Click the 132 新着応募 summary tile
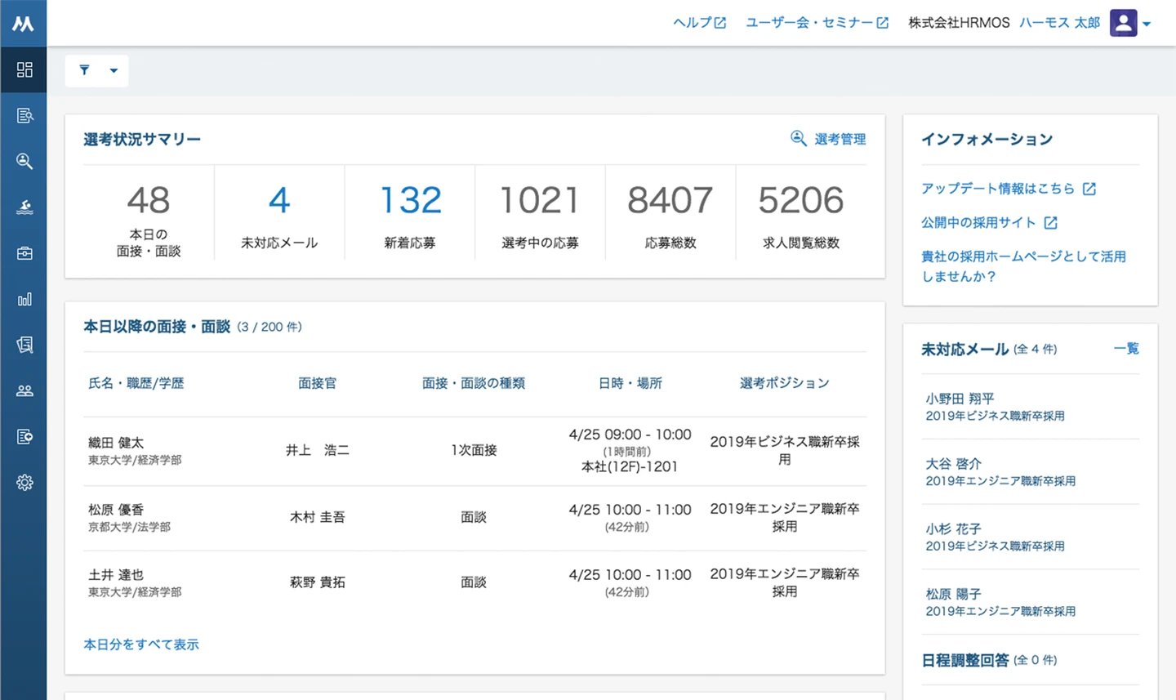1176x700 pixels. 410,213
